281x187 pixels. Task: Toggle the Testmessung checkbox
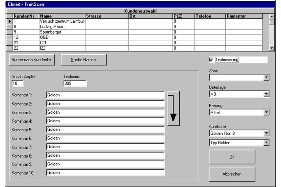211,60
